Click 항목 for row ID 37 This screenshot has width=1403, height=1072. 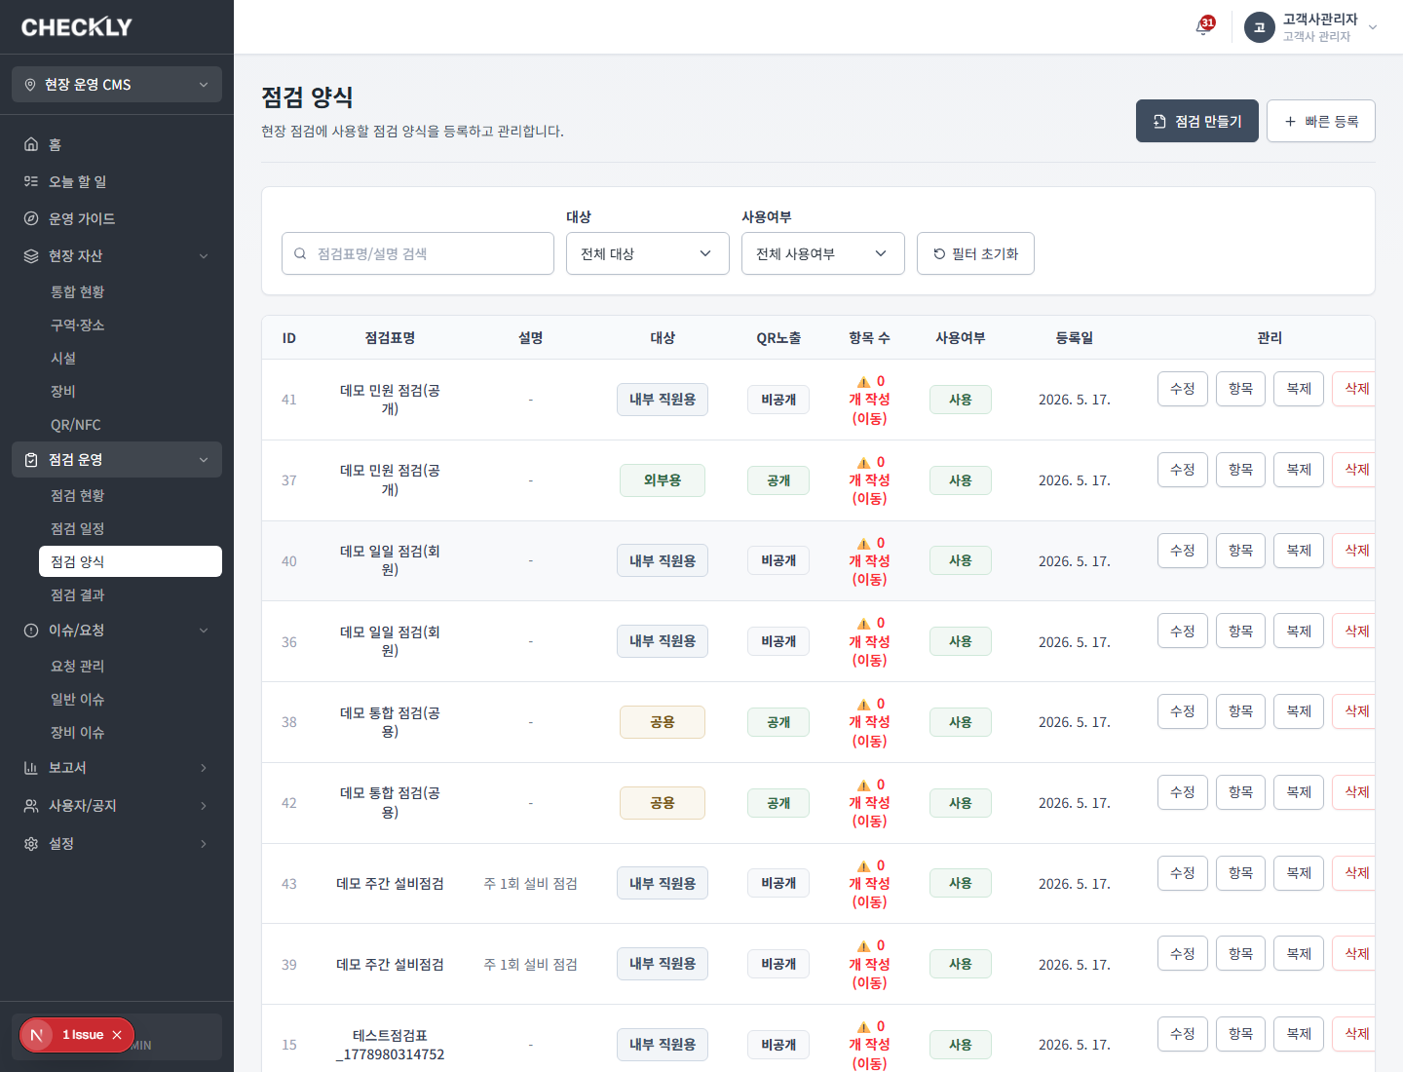coord(1240,470)
